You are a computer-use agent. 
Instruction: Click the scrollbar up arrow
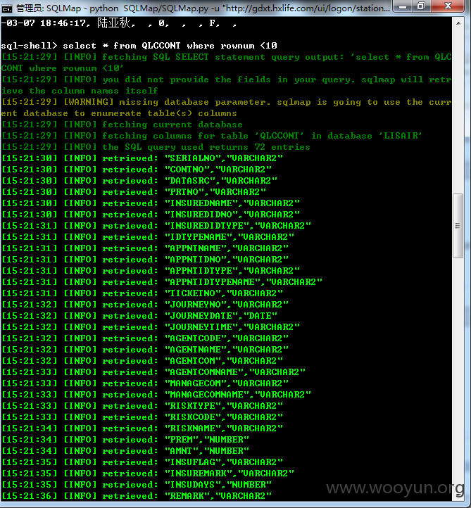tap(458, 23)
